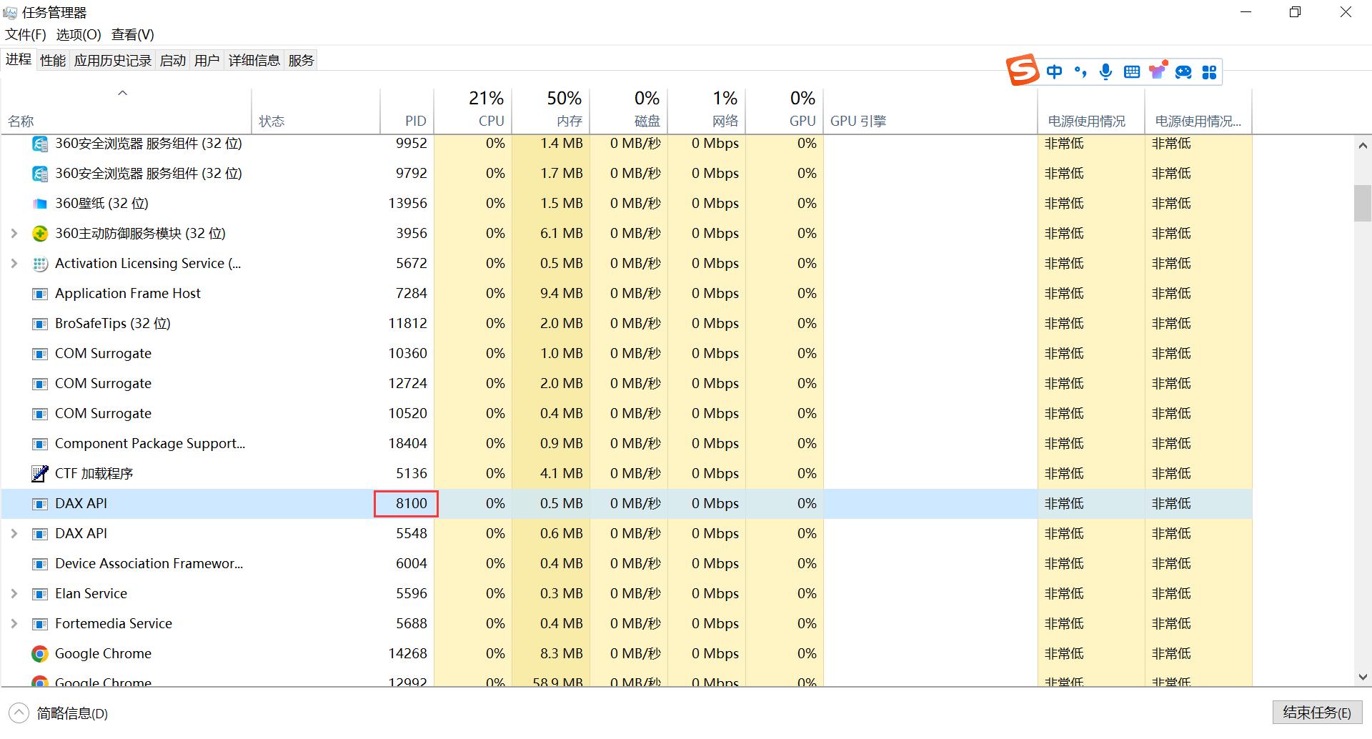This screenshot has height=739, width=1372.
Task: Toggle Sogou Chinese/English mode indicator
Action: tap(1054, 71)
